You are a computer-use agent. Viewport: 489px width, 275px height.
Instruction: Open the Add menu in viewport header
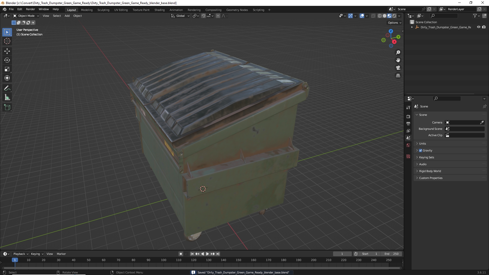pyautogui.click(x=67, y=16)
